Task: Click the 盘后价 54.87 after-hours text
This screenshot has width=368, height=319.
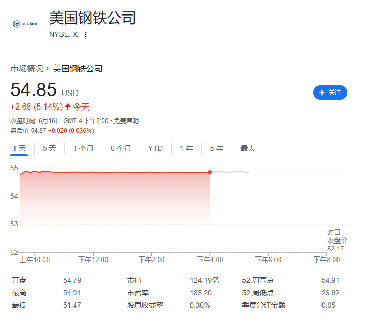Action: pyautogui.click(x=28, y=131)
